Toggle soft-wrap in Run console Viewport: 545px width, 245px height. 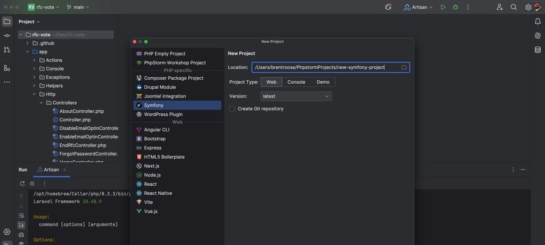click(x=21, y=216)
